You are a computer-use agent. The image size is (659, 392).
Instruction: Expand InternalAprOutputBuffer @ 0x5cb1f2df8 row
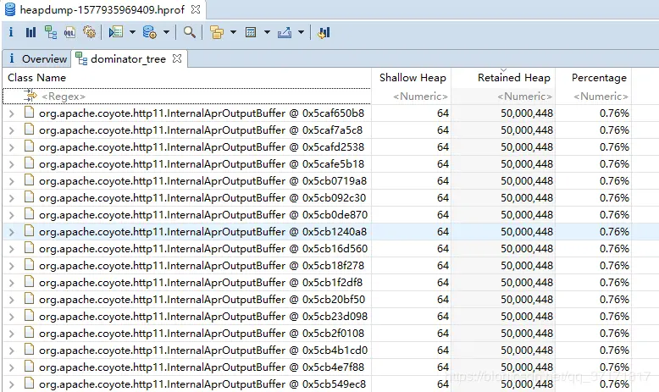[x=12, y=283]
